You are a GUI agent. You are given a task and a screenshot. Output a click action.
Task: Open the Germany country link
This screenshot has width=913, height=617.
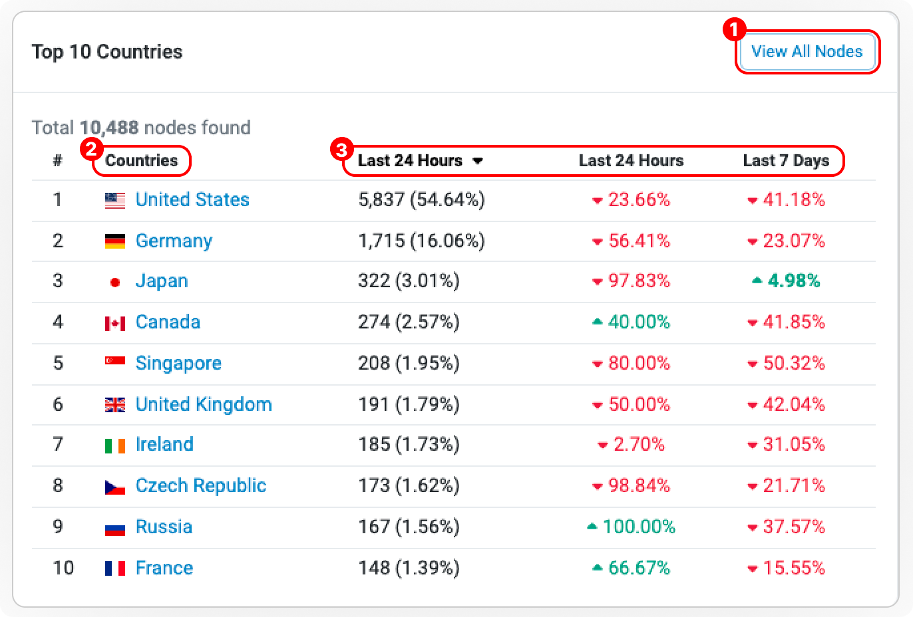[x=174, y=241]
